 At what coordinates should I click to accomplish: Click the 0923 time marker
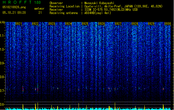coord(52,24)
